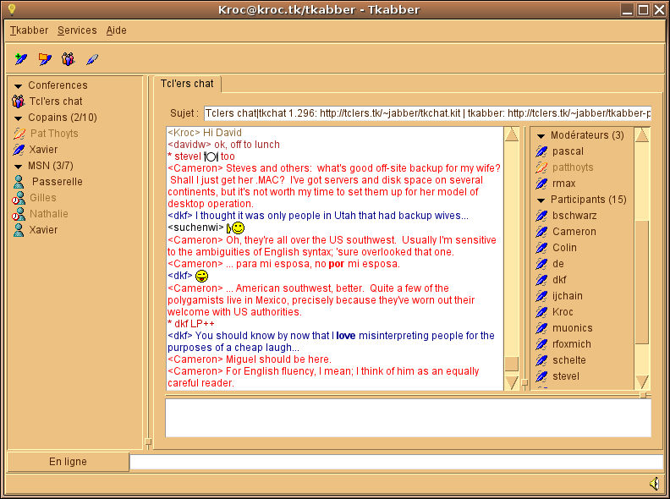
Task: Click the message input box
Action: click(x=408, y=418)
